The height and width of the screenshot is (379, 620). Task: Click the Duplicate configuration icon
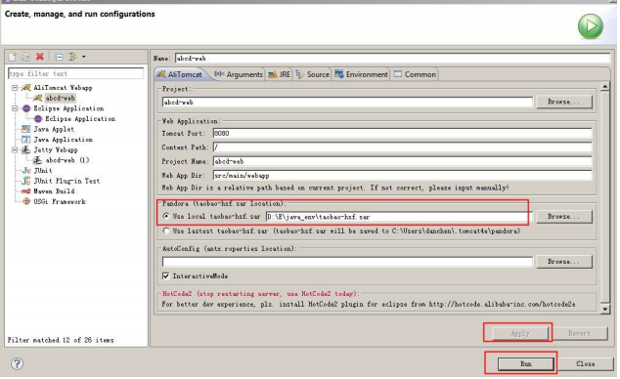(26, 57)
